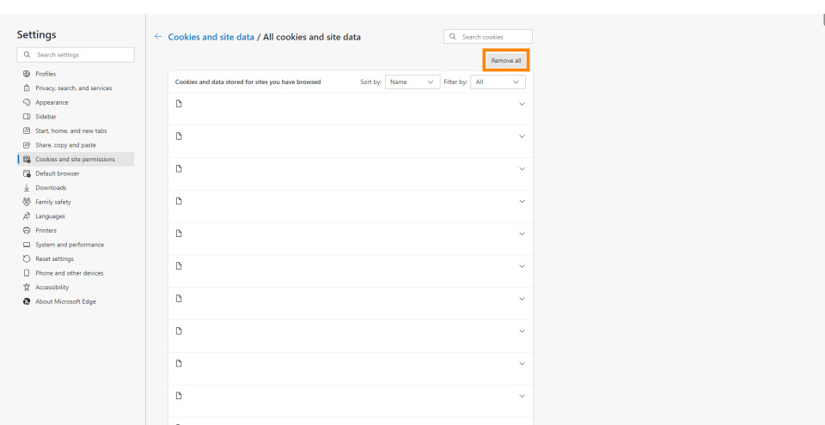Open Languages settings section
This screenshot has width=825, height=425.
[50, 216]
